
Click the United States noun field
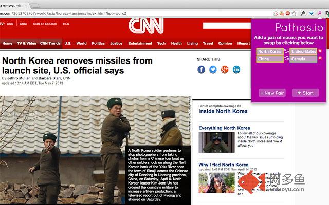pos(303,51)
